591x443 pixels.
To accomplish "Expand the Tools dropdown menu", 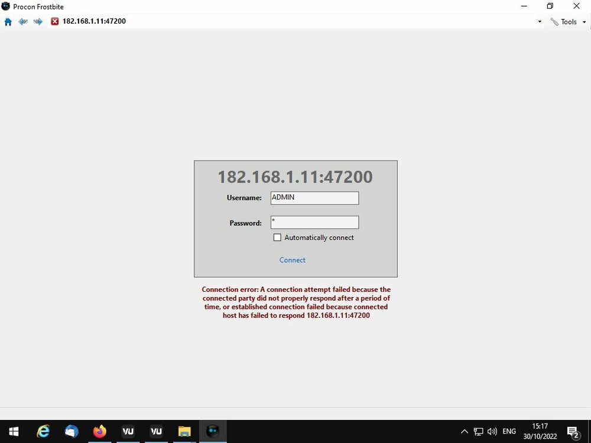I will pyautogui.click(x=584, y=21).
